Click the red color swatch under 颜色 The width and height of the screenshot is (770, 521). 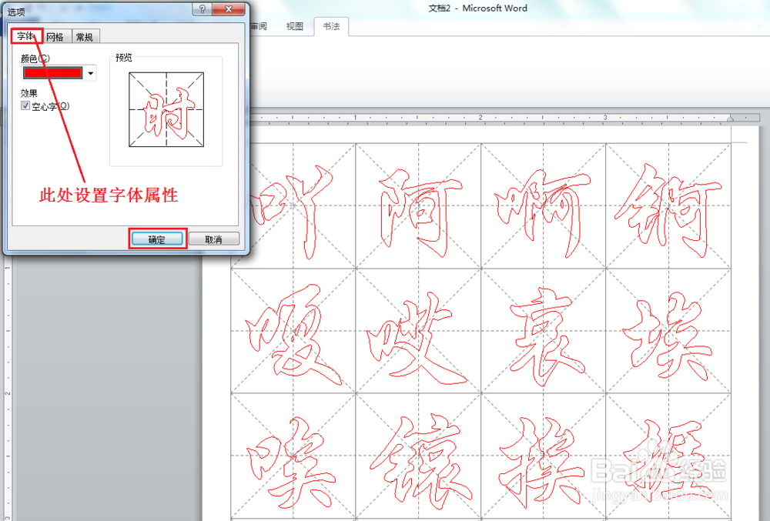[52, 72]
